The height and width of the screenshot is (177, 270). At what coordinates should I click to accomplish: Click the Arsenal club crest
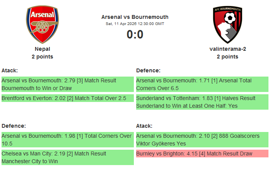pyautogui.click(x=42, y=24)
